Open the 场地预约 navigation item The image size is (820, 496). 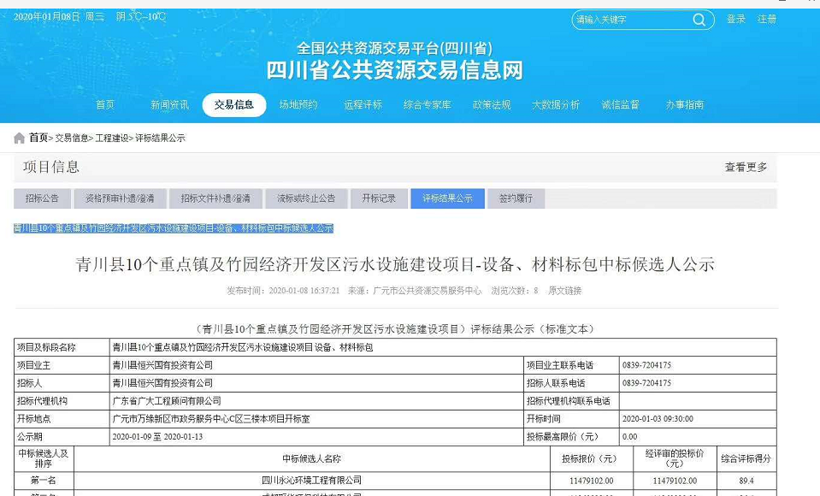click(x=298, y=105)
